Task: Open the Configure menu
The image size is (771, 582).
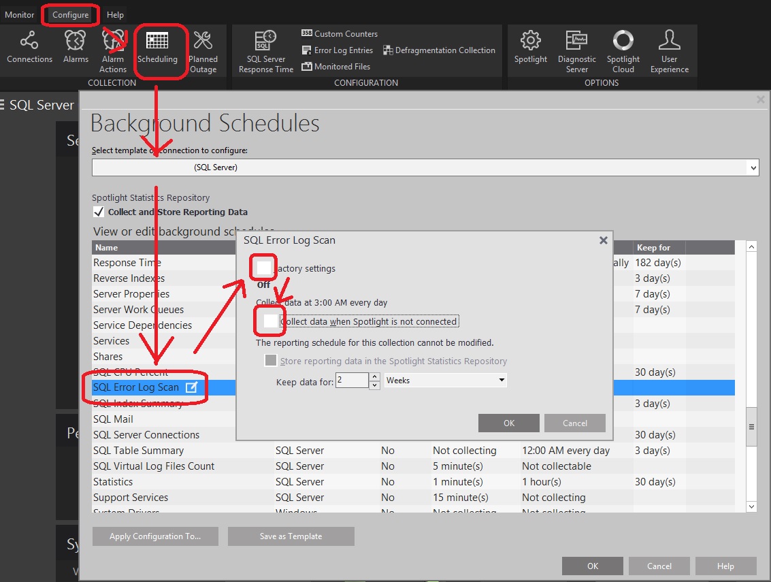Action: coord(70,15)
